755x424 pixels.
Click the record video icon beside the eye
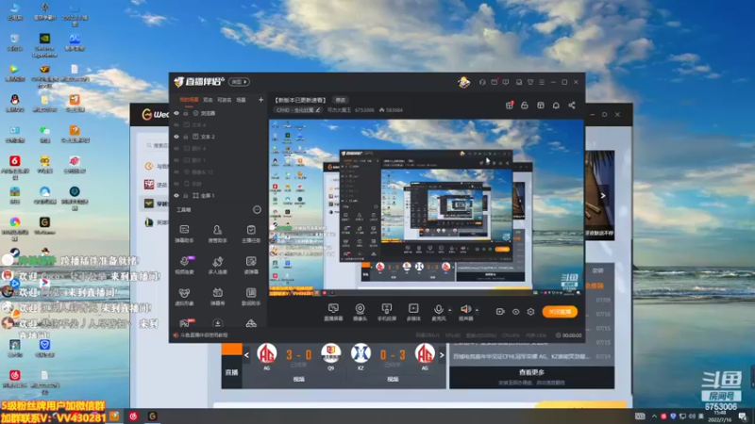coord(500,312)
